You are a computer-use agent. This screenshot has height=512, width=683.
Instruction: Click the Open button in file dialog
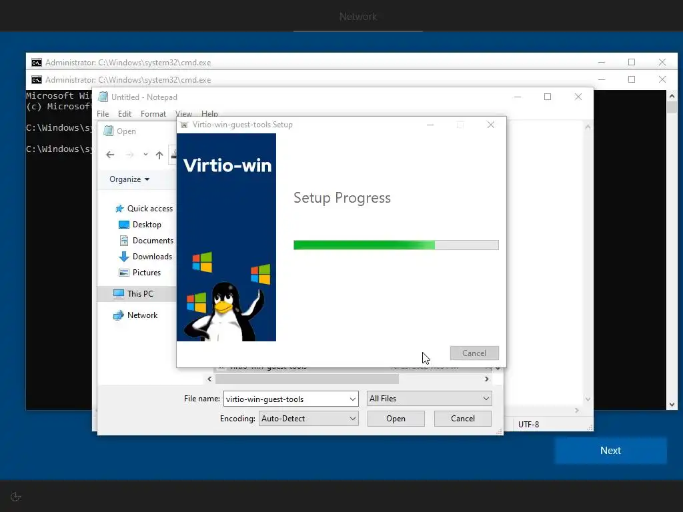(x=396, y=419)
